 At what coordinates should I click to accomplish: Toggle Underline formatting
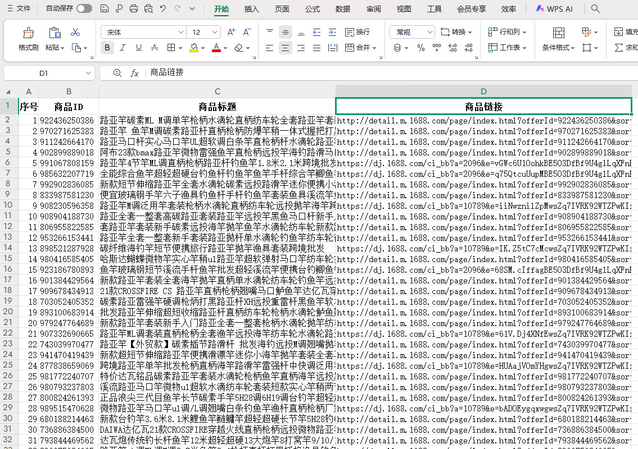point(139,48)
